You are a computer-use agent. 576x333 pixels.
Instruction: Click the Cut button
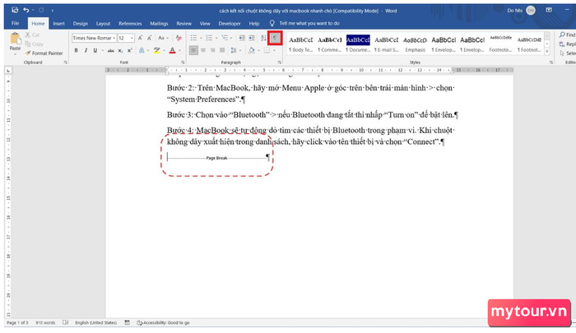click(32, 35)
